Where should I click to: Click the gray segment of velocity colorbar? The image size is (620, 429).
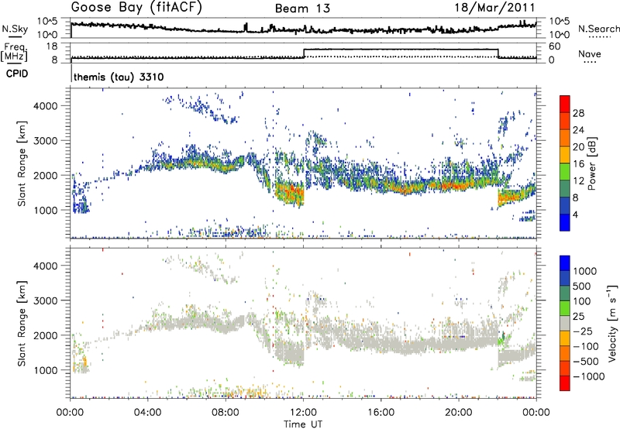[x=565, y=324]
